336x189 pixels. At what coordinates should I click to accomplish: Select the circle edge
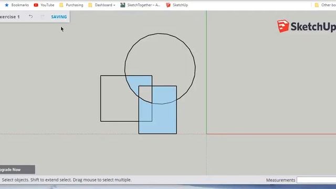point(160,34)
